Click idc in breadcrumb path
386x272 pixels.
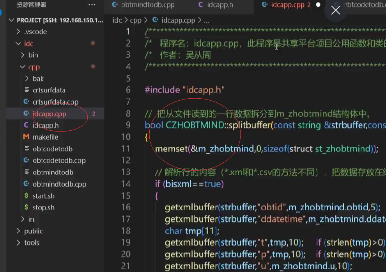point(117,20)
